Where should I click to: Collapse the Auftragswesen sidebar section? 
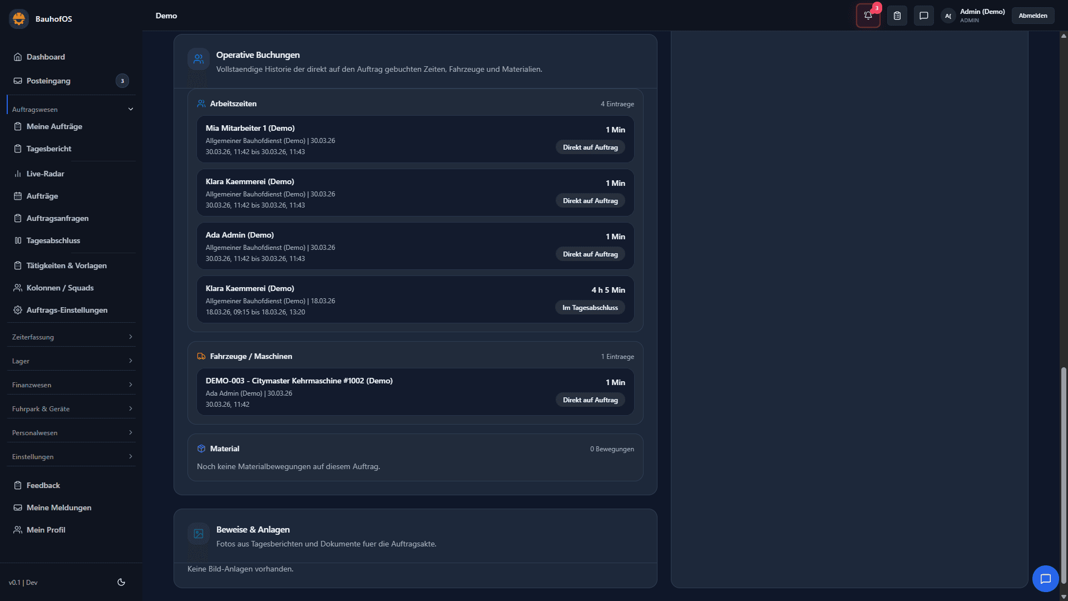(x=131, y=109)
